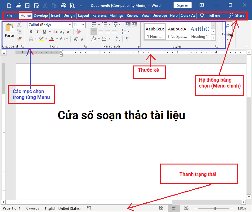Toggle Align Left paragraph alignment

(94, 32)
